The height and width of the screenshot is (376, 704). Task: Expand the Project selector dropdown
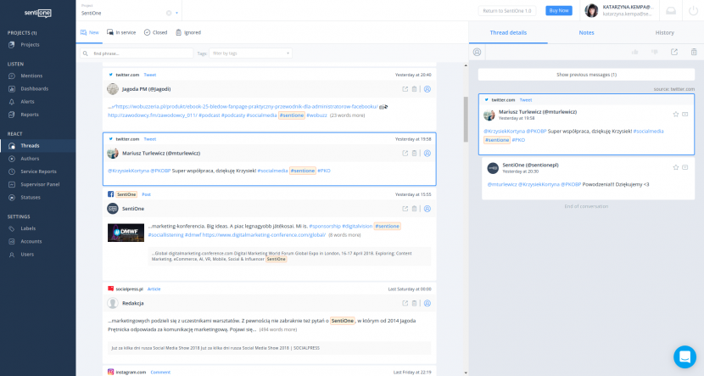pyautogui.click(x=176, y=14)
